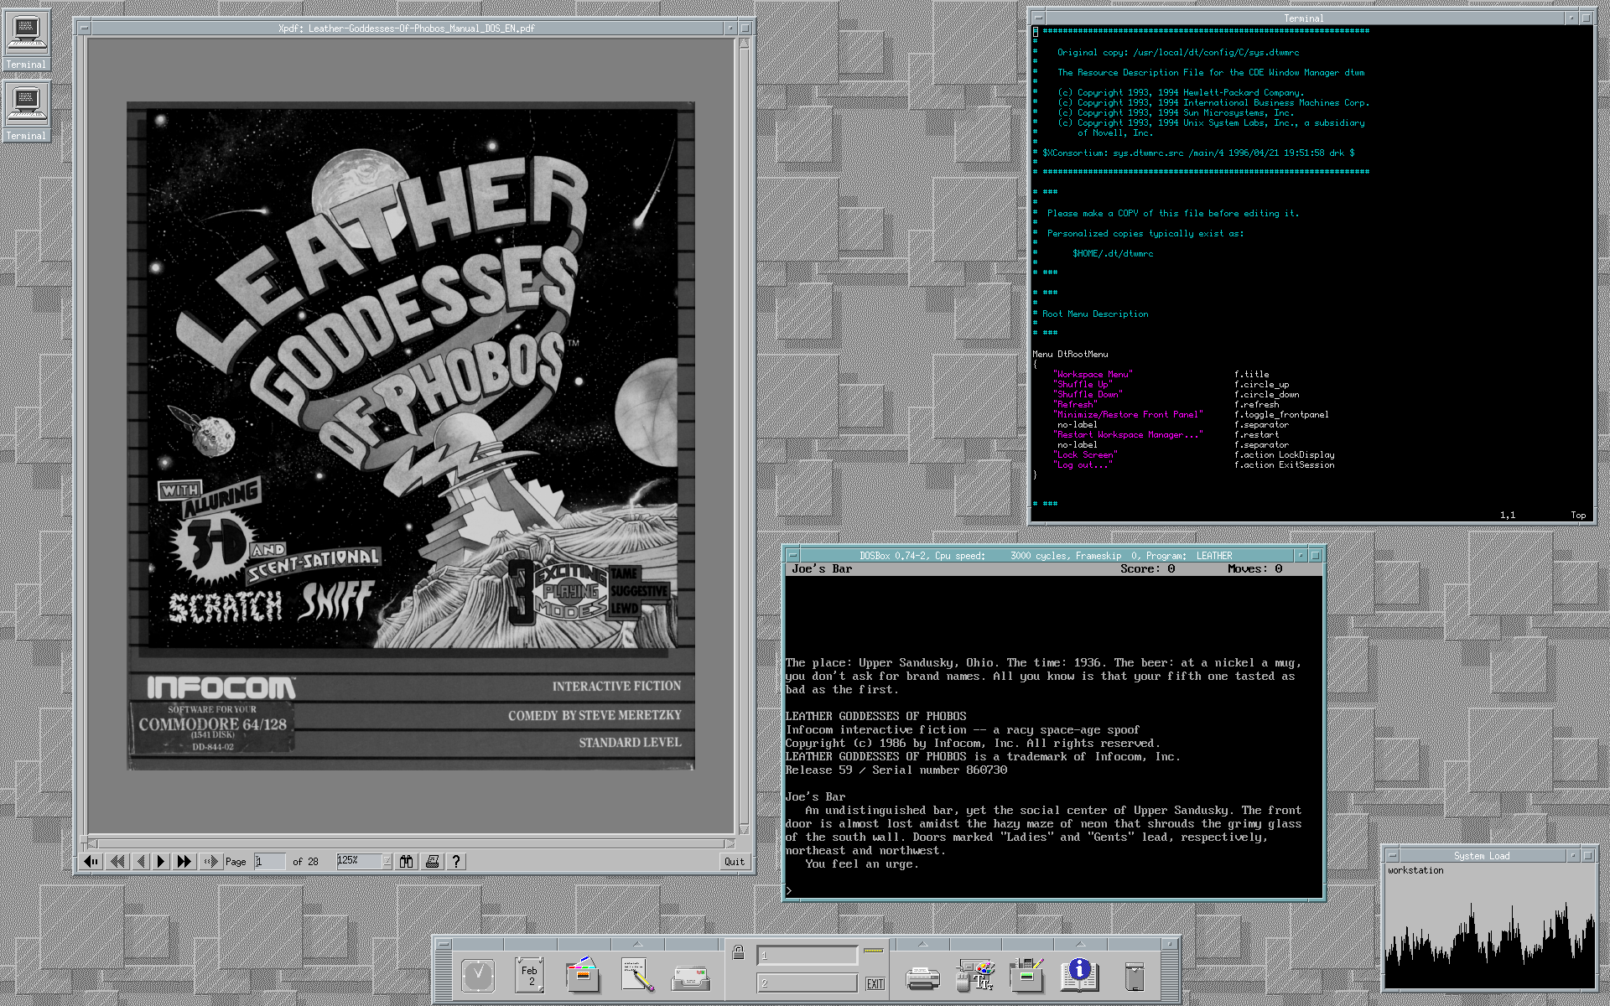The width and height of the screenshot is (1610, 1006).
Task: Open the File Manager drawer icon
Action: [x=582, y=976]
